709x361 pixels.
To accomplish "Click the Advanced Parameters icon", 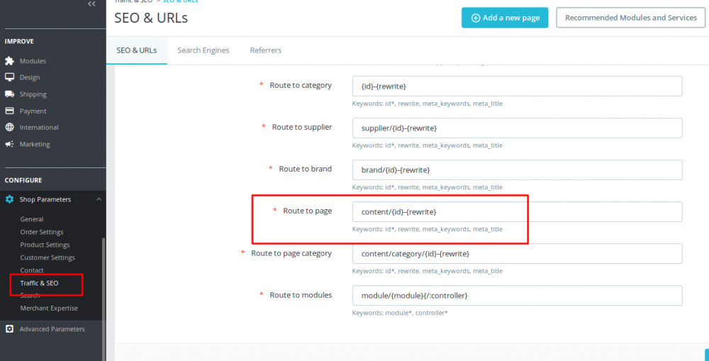I will point(10,329).
